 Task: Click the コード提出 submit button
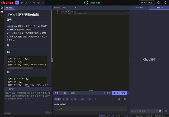tap(120, 93)
